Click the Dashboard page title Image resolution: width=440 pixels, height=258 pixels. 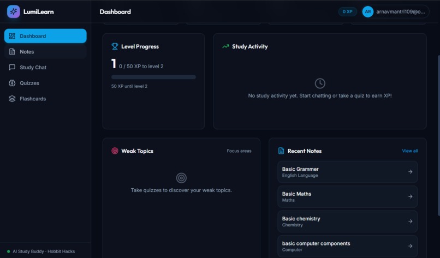115,12
